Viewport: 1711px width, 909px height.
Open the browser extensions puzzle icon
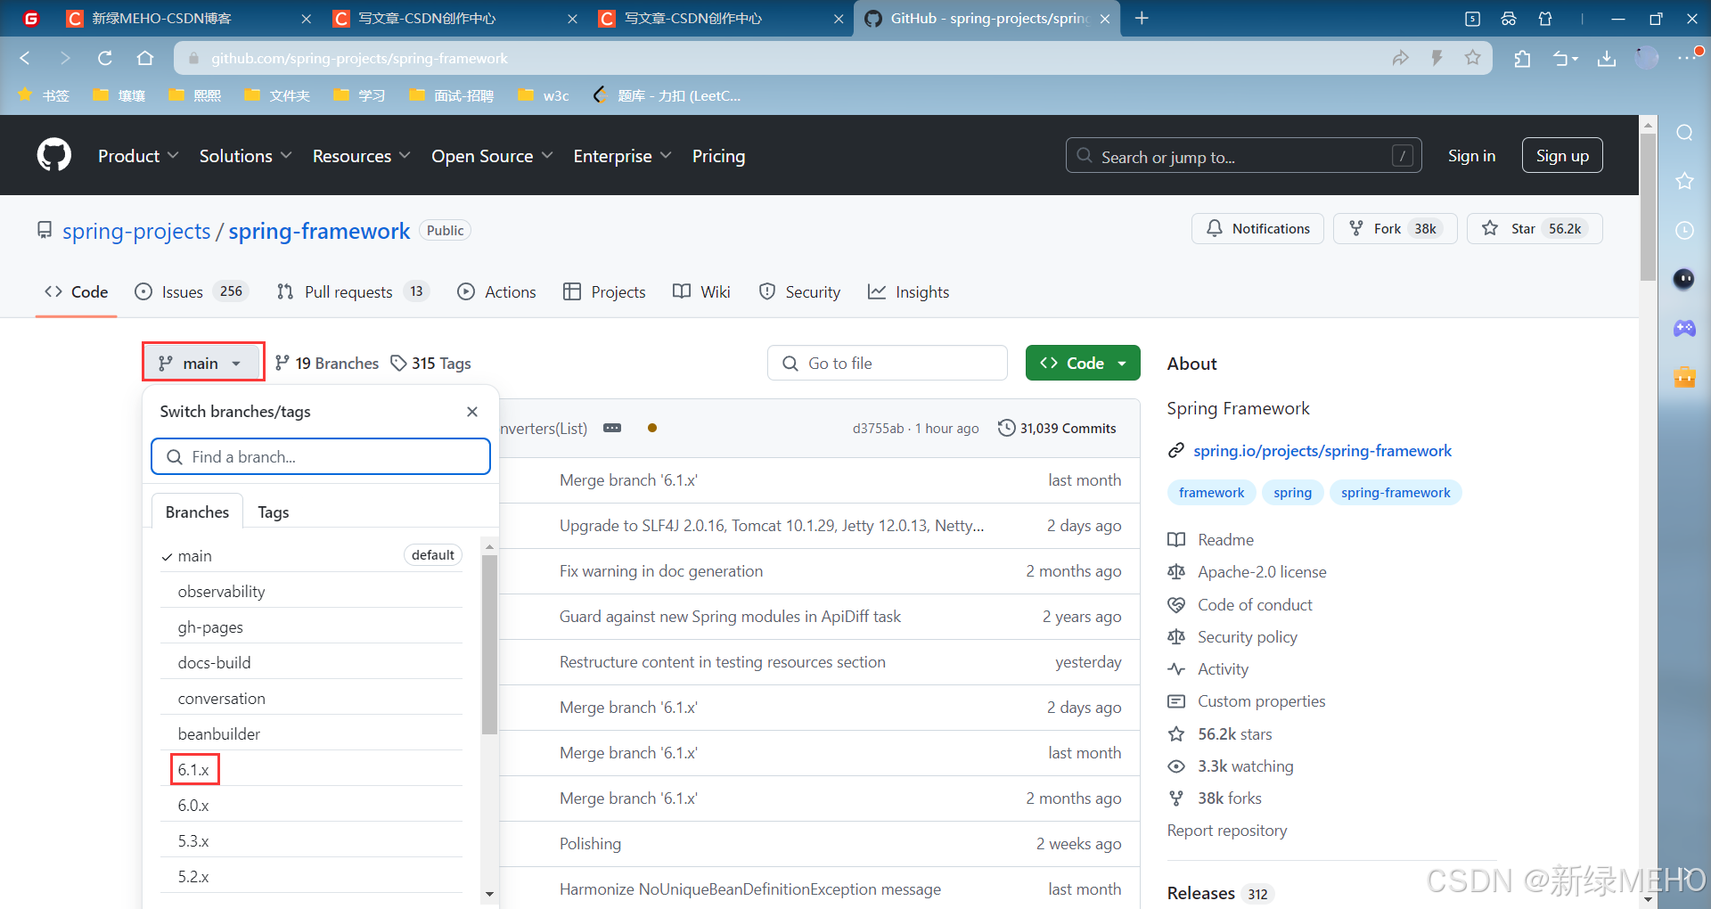point(1522,58)
